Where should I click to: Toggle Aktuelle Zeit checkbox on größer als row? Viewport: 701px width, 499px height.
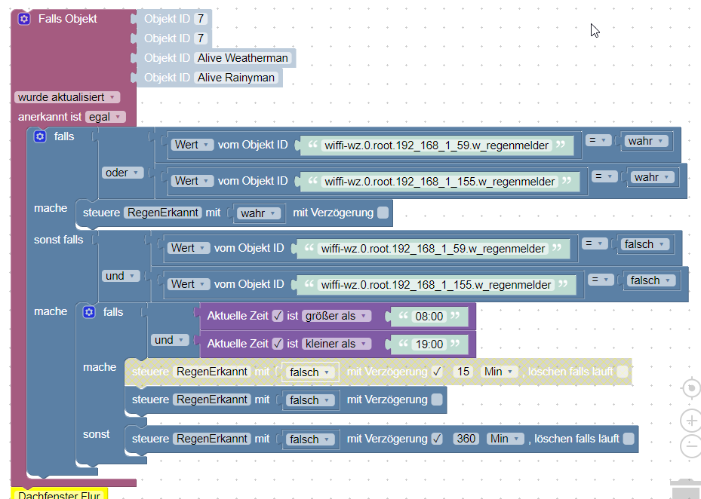click(x=278, y=316)
